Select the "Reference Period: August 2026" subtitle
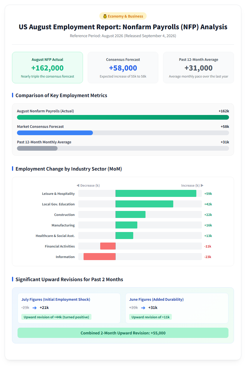Image resolution: width=246 pixels, height=366 pixels. point(123,36)
